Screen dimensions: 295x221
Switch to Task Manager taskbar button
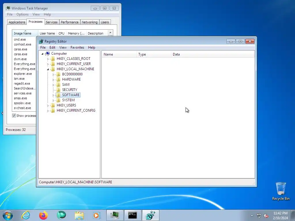115,215
